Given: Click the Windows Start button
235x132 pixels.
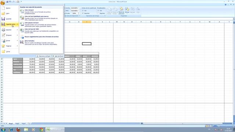Looking at the screenshot, I should coord(3,129).
